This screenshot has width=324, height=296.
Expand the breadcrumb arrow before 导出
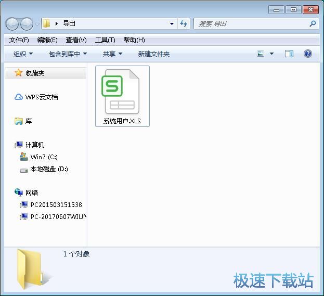point(56,24)
